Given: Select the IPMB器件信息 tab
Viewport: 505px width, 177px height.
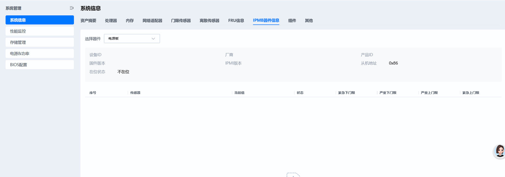Looking at the screenshot, I should [266, 20].
